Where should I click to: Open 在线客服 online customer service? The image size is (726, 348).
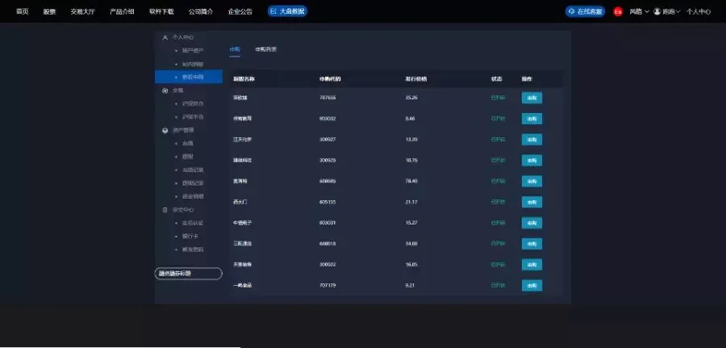[x=585, y=11]
